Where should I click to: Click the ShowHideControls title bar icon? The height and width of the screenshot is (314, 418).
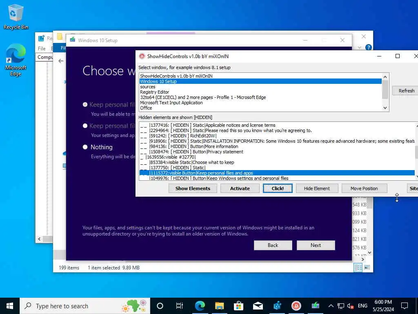142,56
